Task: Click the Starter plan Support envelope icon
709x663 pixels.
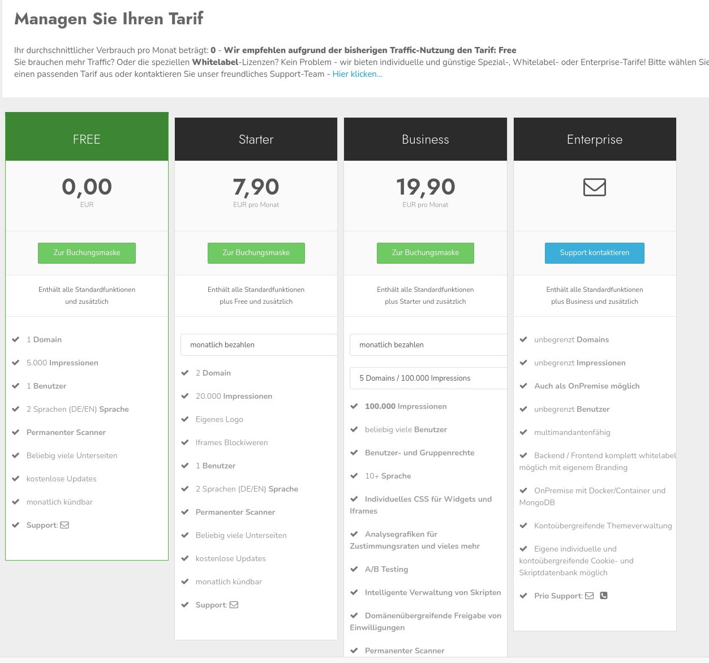Action: pyautogui.click(x=234, y=605)
